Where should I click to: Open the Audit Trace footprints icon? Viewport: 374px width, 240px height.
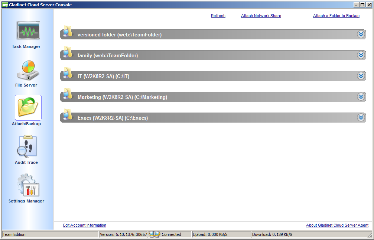(27, 147)
